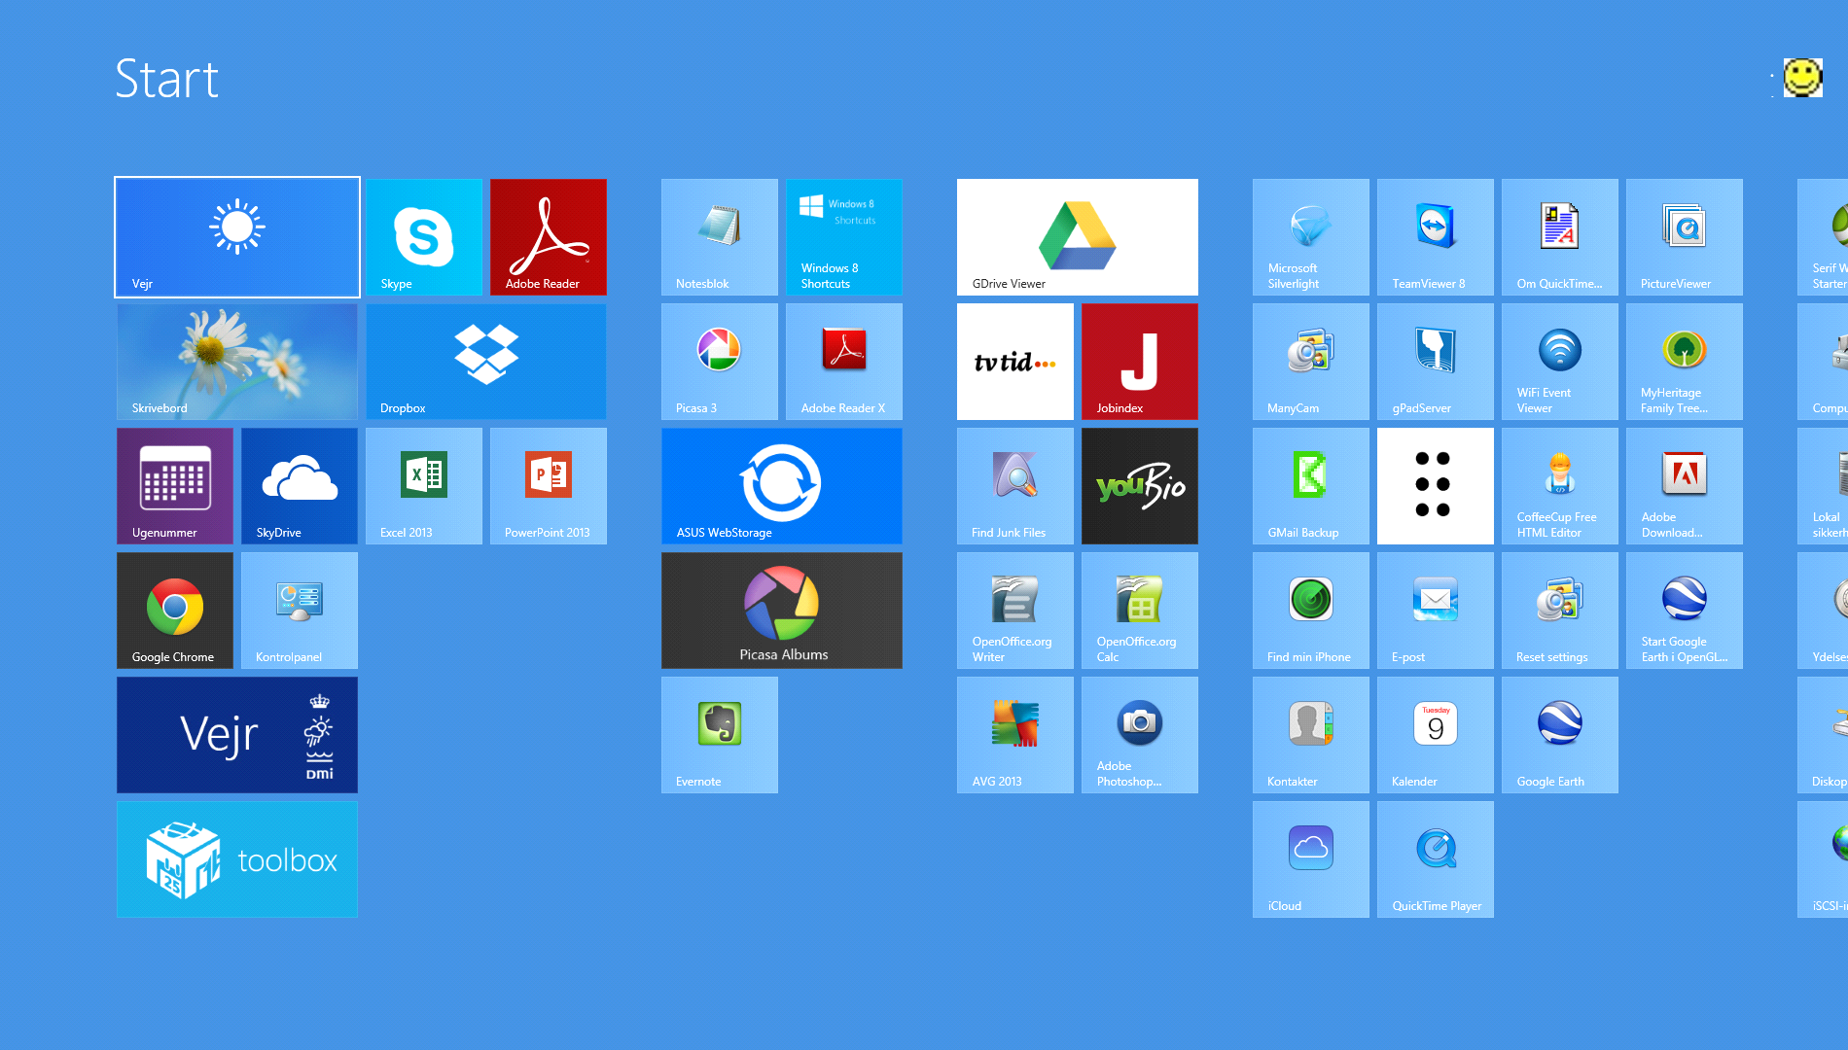Launch PictureViewer
1848x1050 pixels.
pyautogui.click(x=1685, y=237)
